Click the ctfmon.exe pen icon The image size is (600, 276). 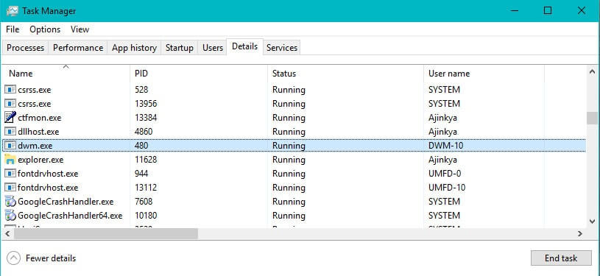pyautogui.click(x=10, y=118)
